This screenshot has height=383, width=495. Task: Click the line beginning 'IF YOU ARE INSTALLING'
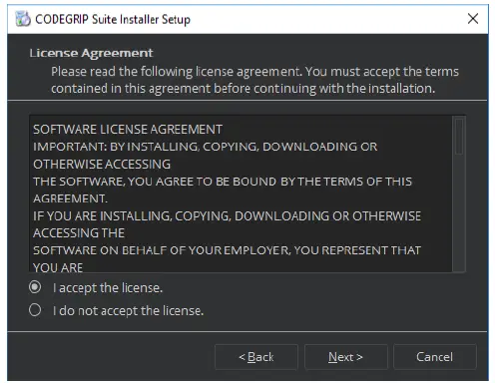[x=227, y=216]
